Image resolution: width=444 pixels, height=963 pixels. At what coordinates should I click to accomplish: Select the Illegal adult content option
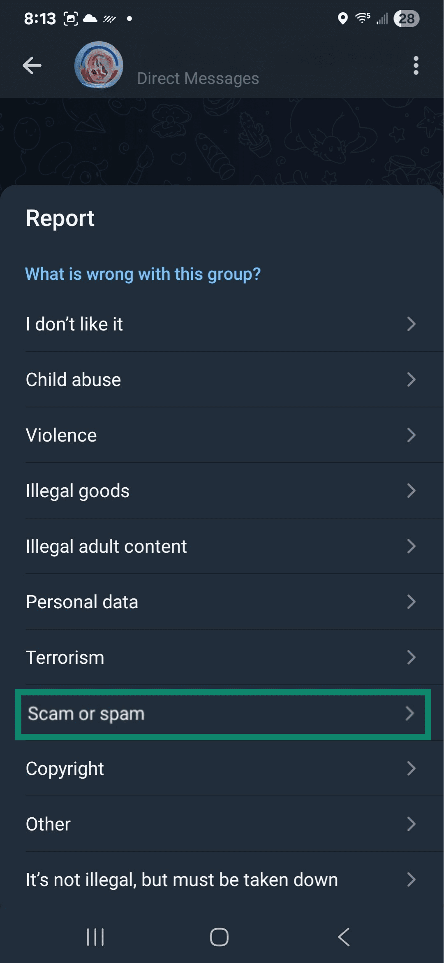point(222,546)
